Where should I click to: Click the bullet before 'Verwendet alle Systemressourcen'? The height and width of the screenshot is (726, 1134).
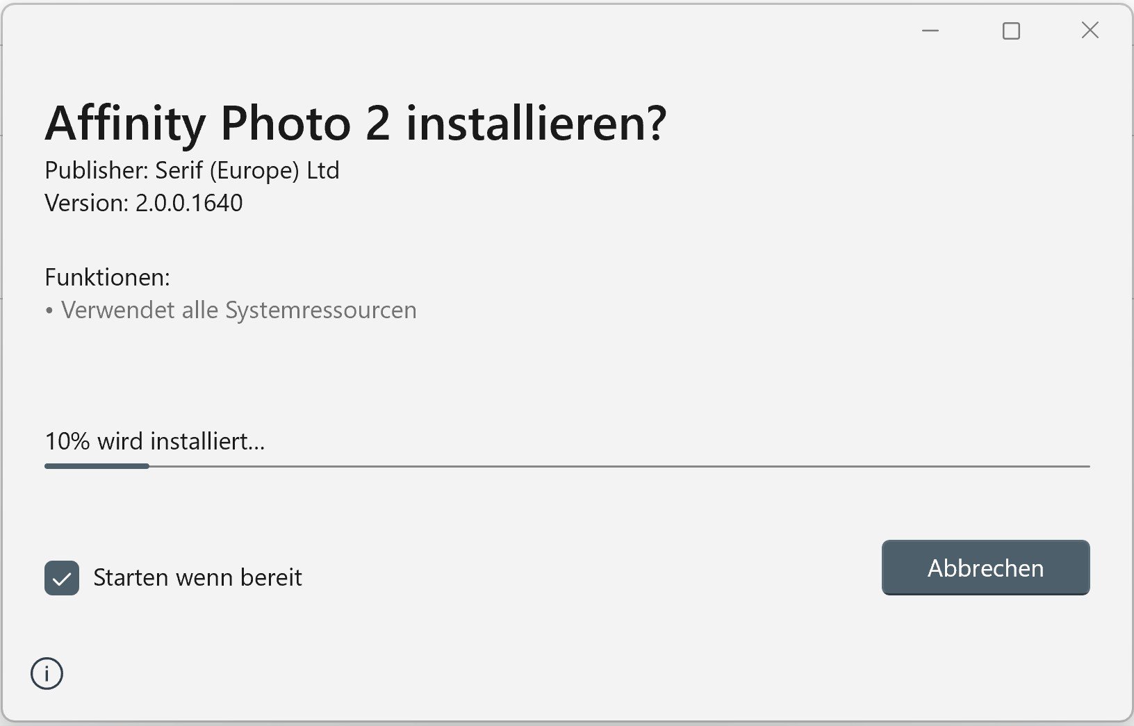coord(49,311)
